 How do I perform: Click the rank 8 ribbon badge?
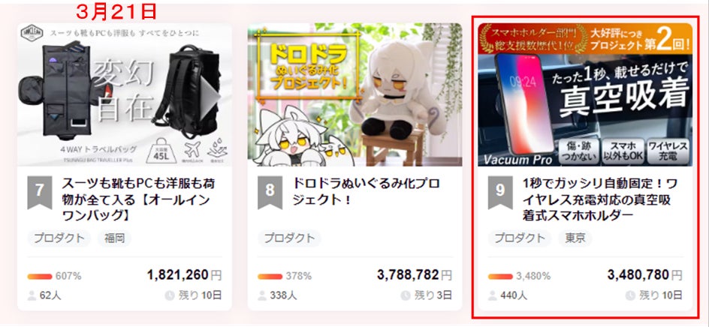click(270, 193)
